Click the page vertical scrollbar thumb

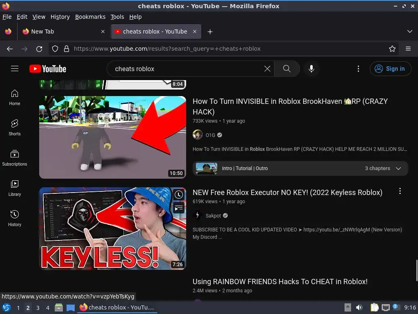click(x=417, y=270)
